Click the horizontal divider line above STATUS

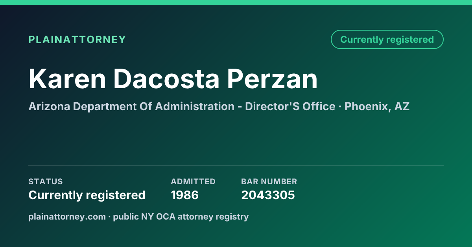click(x=236, y=165)
